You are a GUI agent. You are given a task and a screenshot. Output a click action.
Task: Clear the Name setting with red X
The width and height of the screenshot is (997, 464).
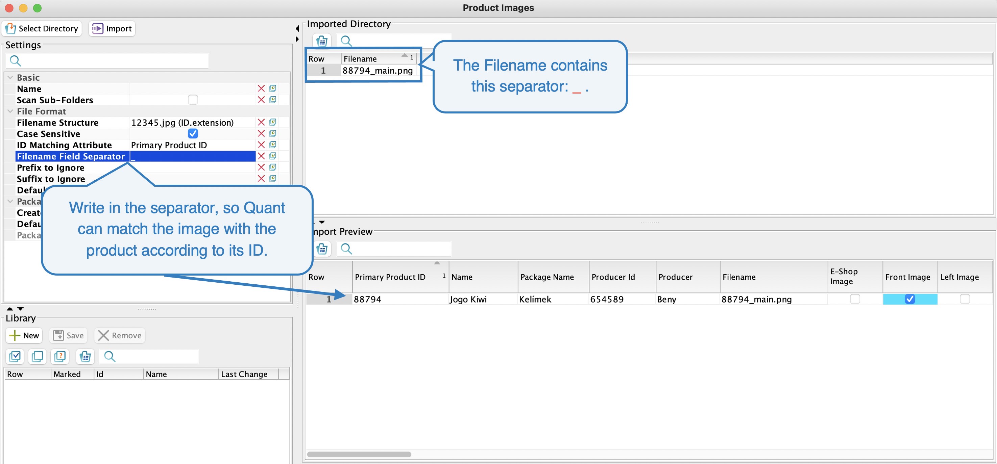tap(261, 89)
